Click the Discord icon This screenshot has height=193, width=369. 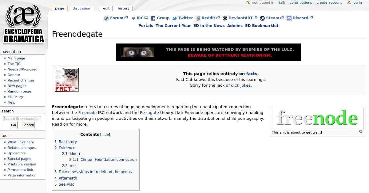click(289, 18)
